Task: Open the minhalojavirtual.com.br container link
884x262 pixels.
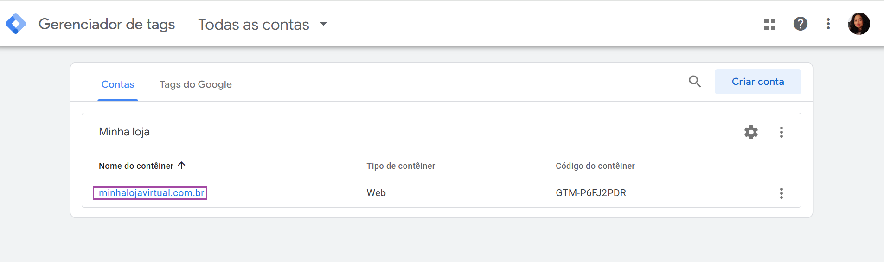Action: click(x=151, y=193)
